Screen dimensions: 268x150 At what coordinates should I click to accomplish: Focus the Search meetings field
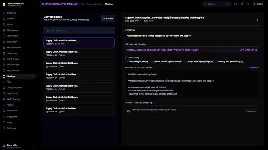[79, 31]
